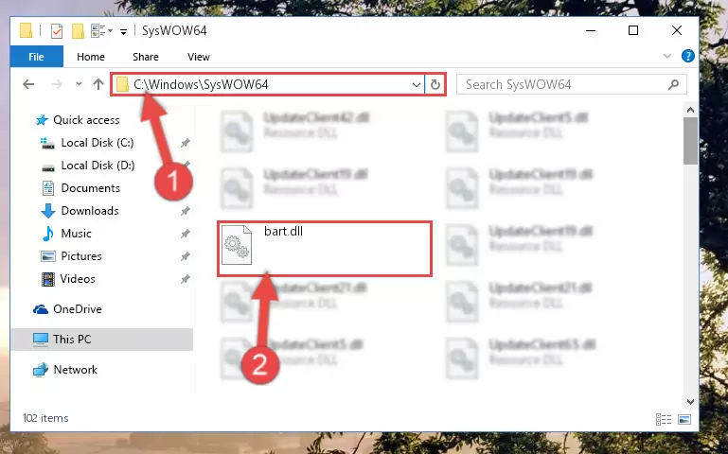Click the bart.dll file icon

tap(237, 244)
